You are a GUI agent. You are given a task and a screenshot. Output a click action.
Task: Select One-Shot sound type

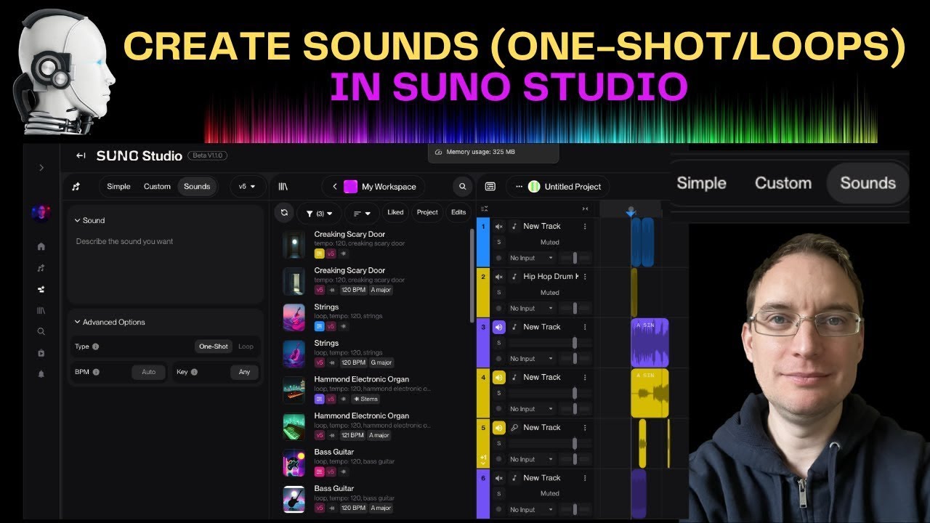coord(214,346)
